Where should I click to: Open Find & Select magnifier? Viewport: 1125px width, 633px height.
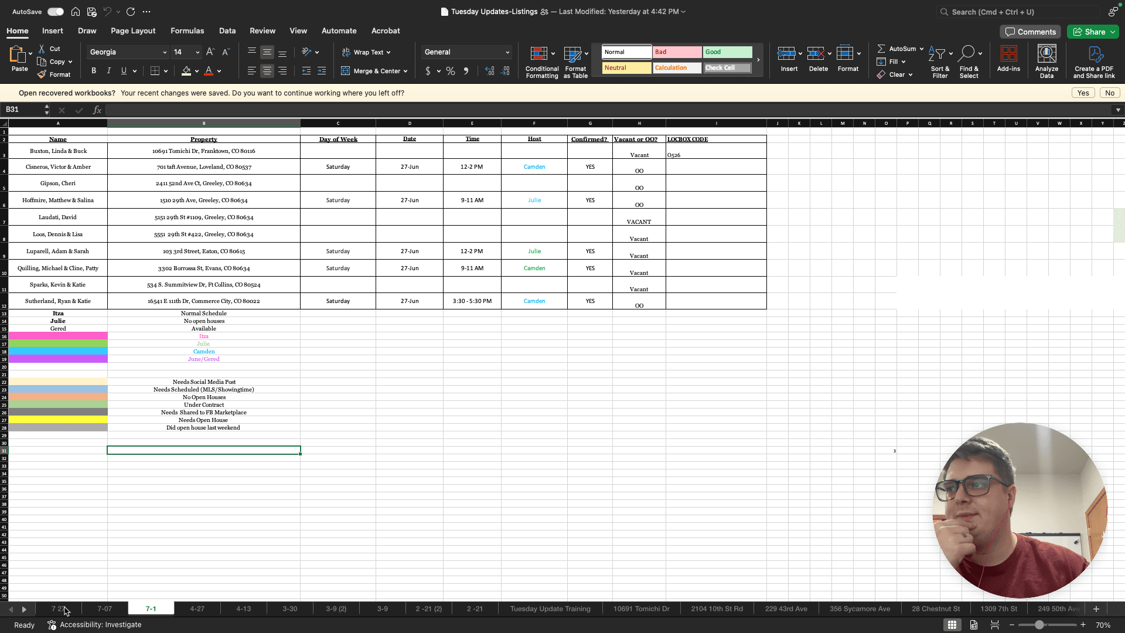(969, 62)
